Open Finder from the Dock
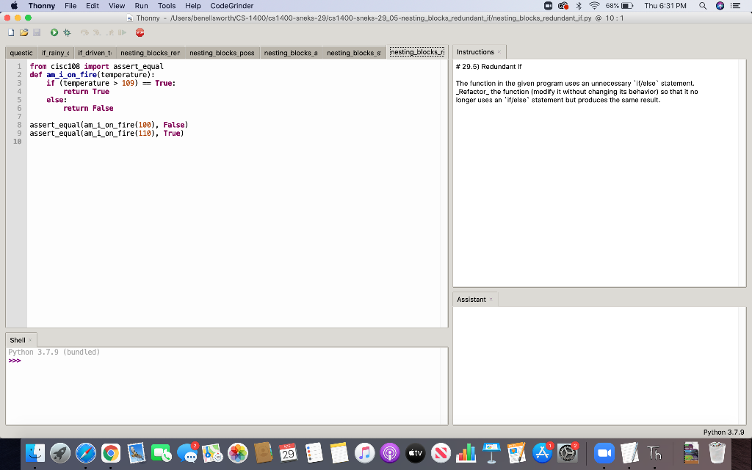Screen dimensions: 752x470 tap(35, 452)
